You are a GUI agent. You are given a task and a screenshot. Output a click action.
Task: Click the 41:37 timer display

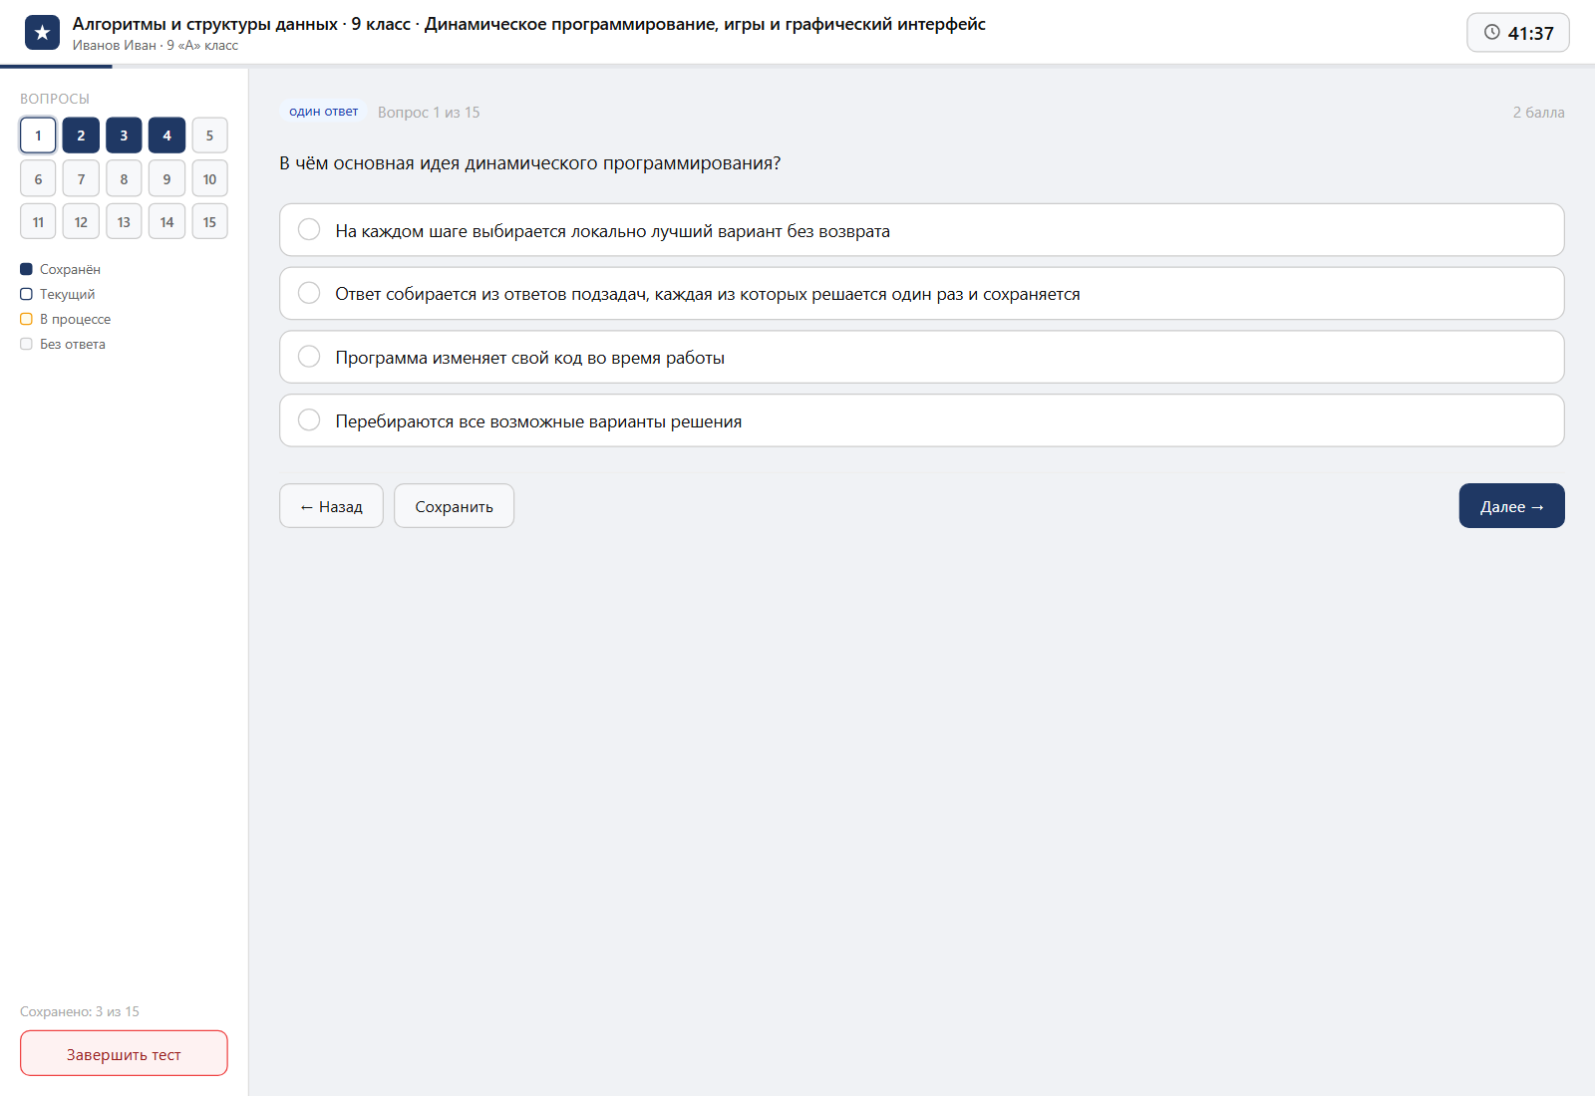1517,33
